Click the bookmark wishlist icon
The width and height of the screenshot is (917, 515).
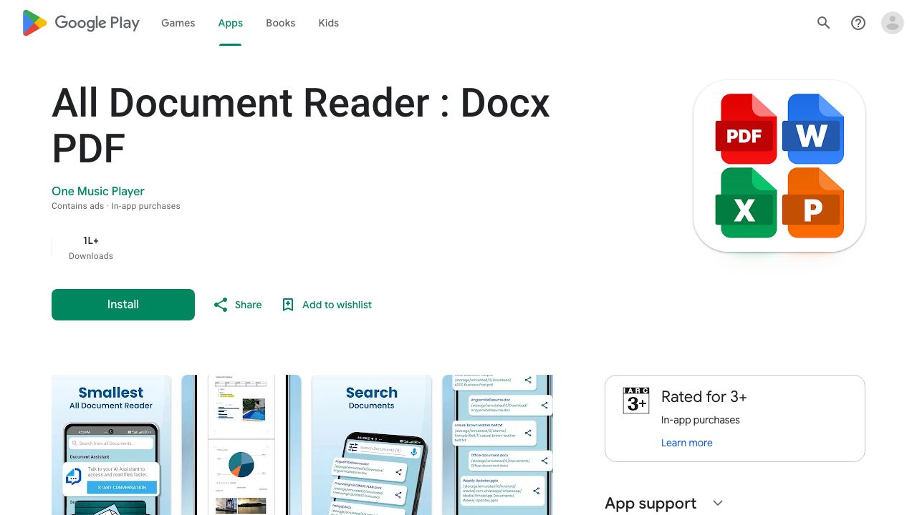(288, 305)
